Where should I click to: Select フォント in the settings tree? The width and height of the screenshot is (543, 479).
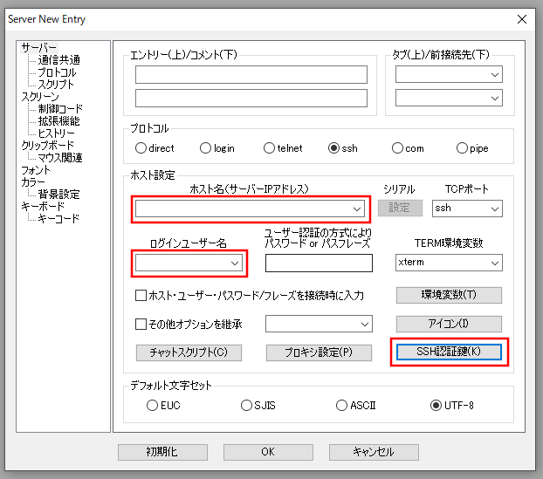[x=36, y=170]
